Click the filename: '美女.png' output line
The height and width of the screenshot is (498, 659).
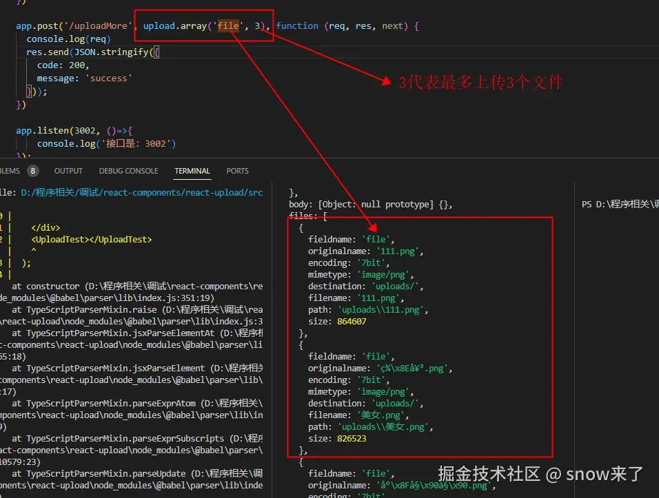point(358,415)
